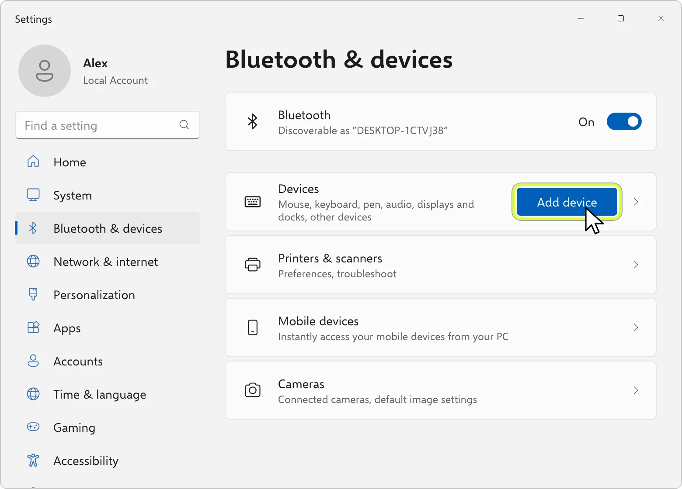
Task: Open Mobile devices chevron arrow
Action: (x=636, y=327)
